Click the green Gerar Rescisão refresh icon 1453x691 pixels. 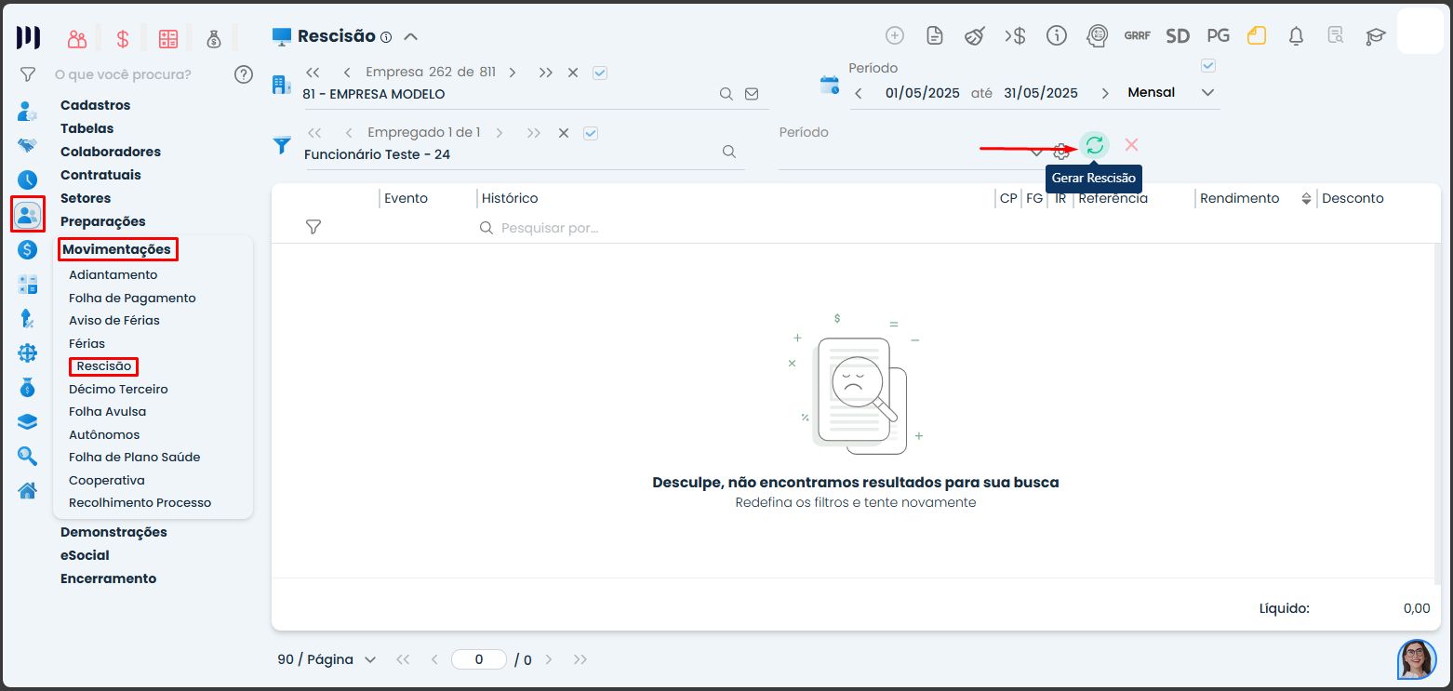[x=1095, y=145]
